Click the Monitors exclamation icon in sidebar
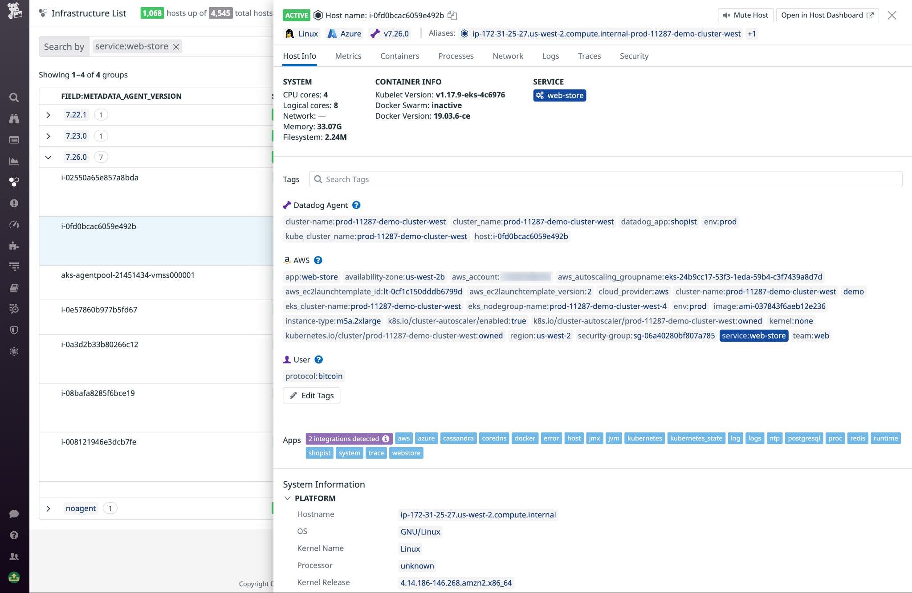The height and width of the screenshot is (593, 912). point(14,203)
